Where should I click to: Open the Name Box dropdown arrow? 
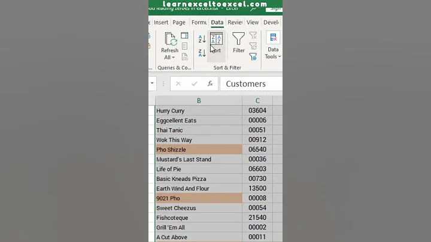[152, 83]
